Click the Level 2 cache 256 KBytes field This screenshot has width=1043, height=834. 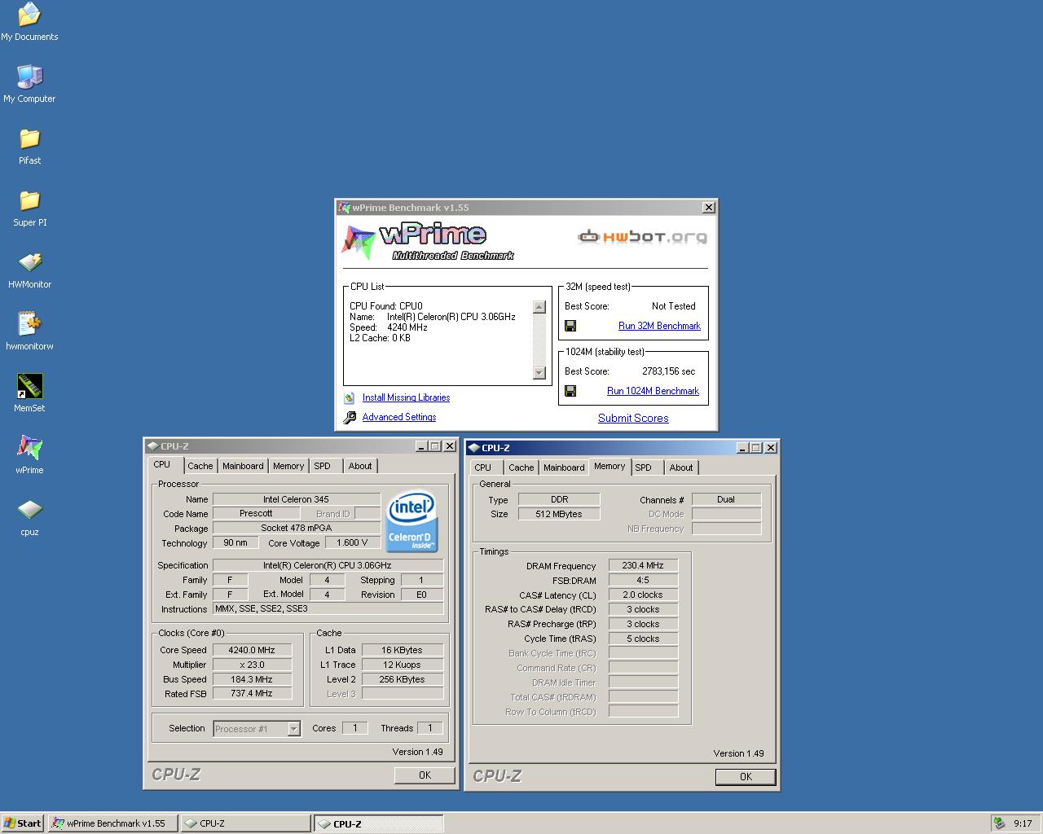tap(402, 679)
